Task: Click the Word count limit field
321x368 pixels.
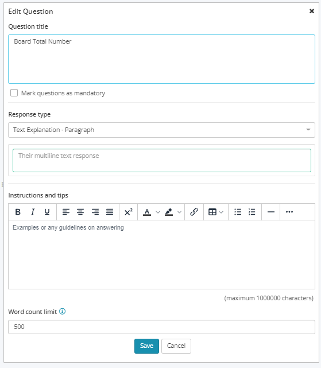Action: tap(161, 327)
